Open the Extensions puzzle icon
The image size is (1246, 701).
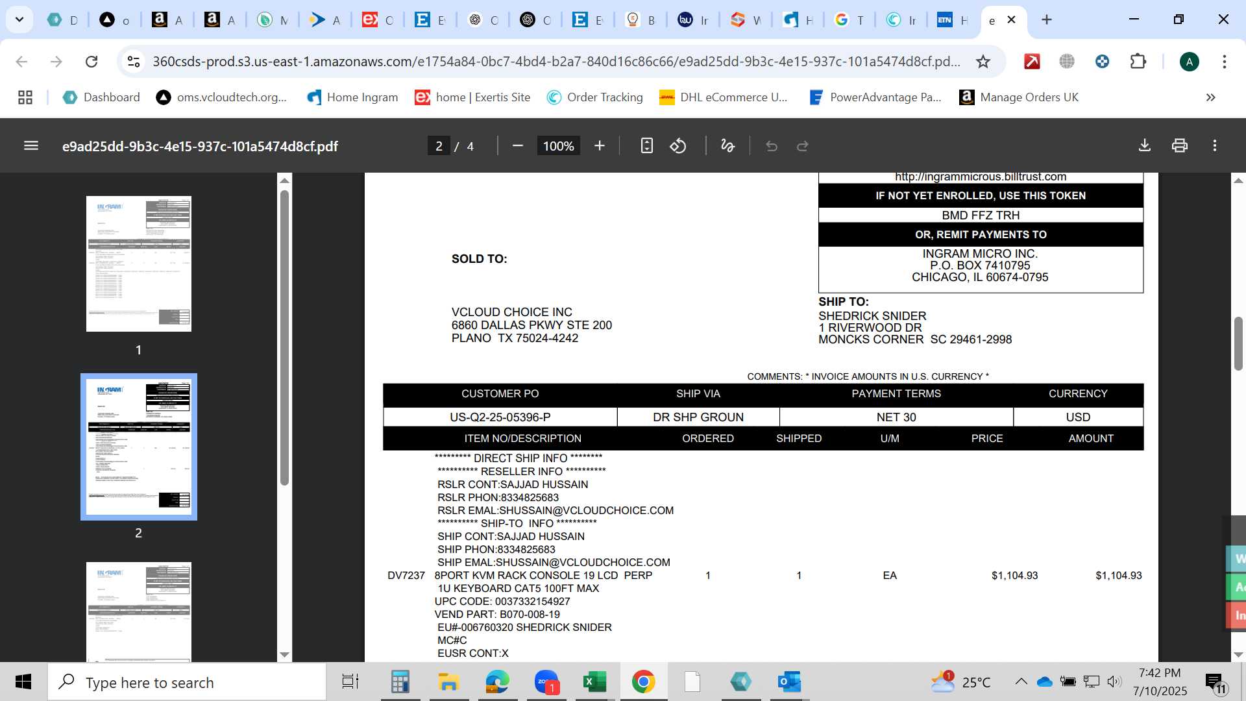point(1138,62)
